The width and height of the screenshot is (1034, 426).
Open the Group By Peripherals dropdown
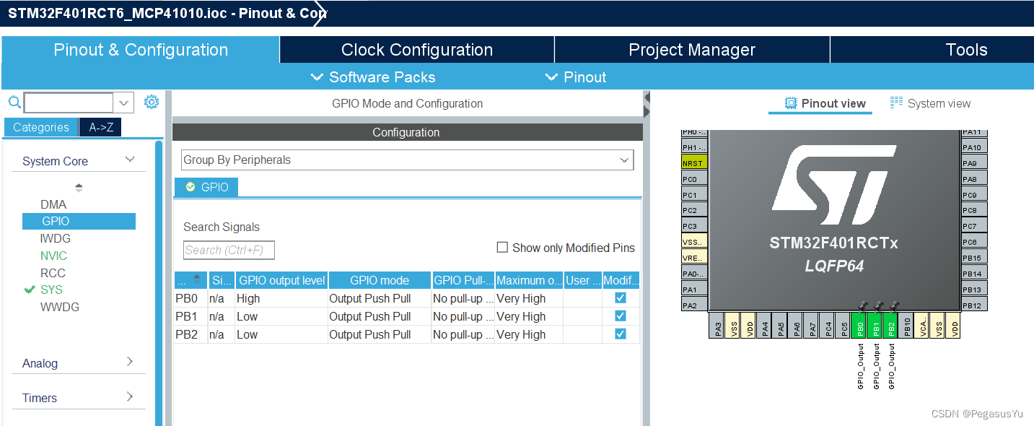point(407,160)
